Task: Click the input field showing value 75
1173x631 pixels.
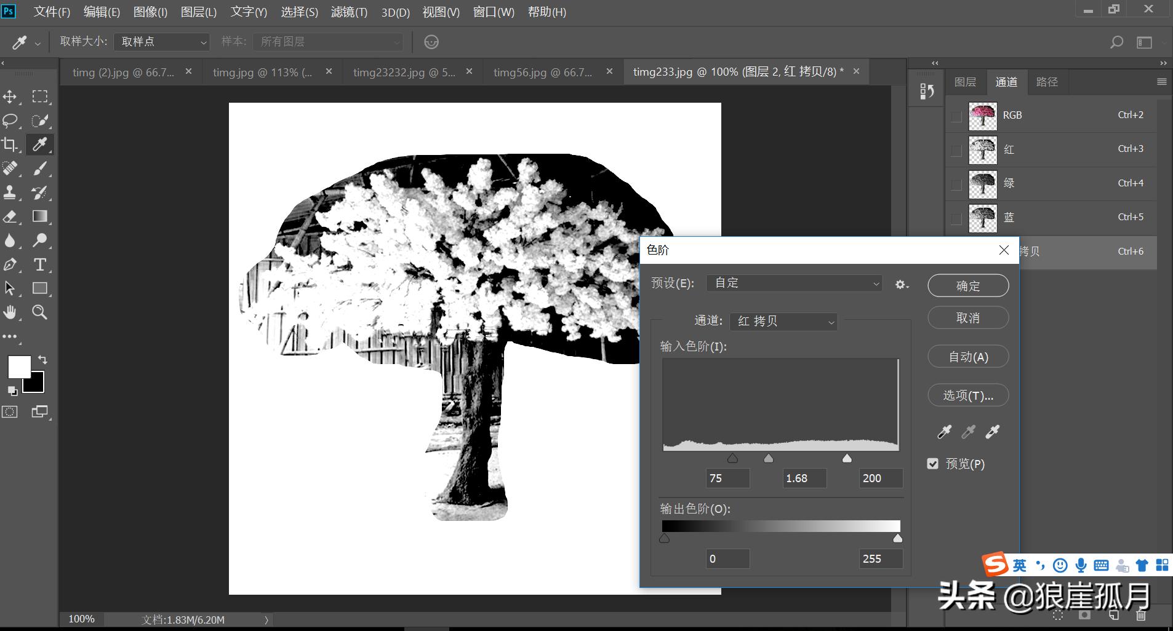Action: pos(727,478)
